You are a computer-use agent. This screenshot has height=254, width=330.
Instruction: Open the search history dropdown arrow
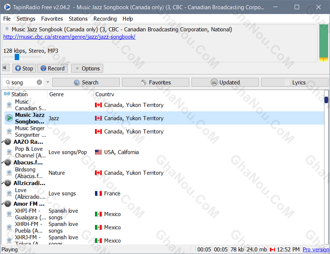tap(48, 82)
